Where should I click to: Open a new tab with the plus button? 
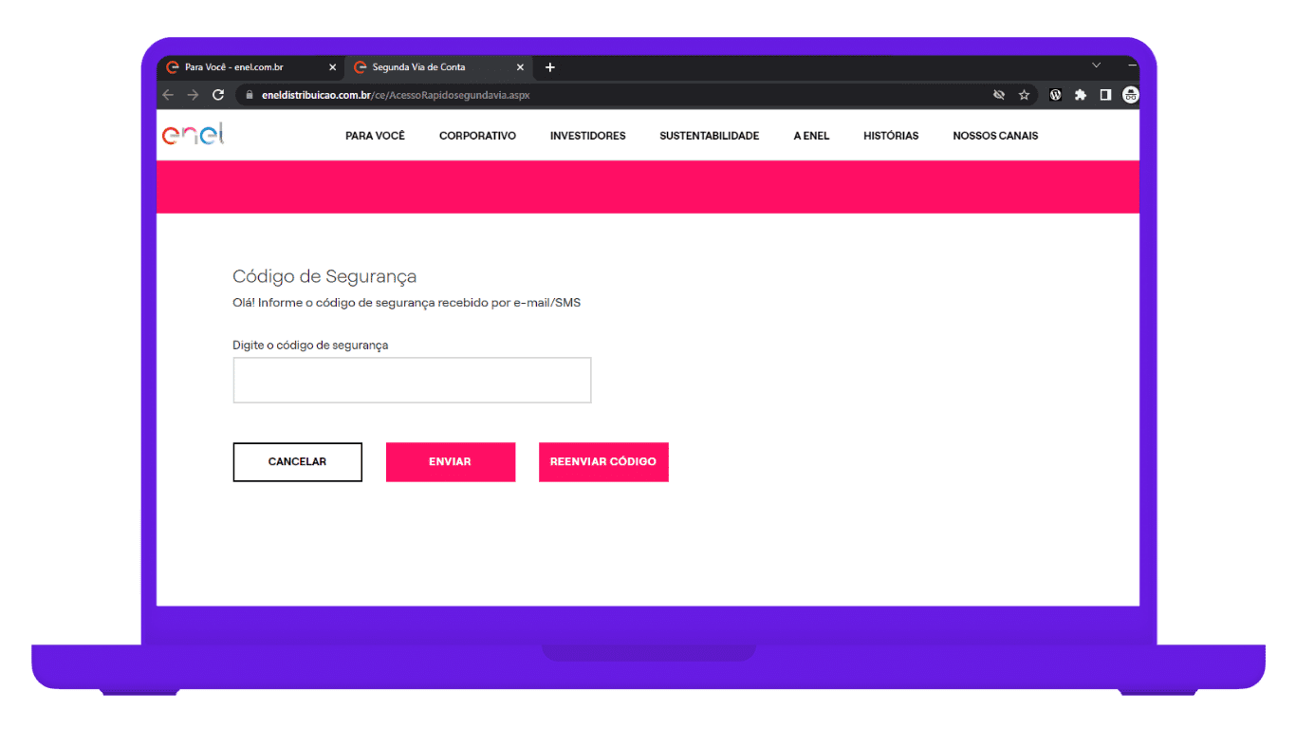(549, 67)
